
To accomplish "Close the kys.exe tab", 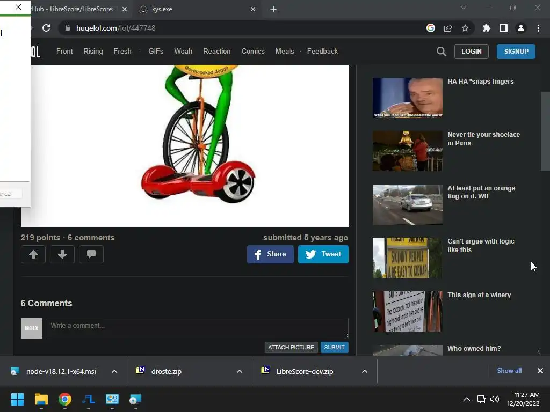I will [x=253, y=9].
